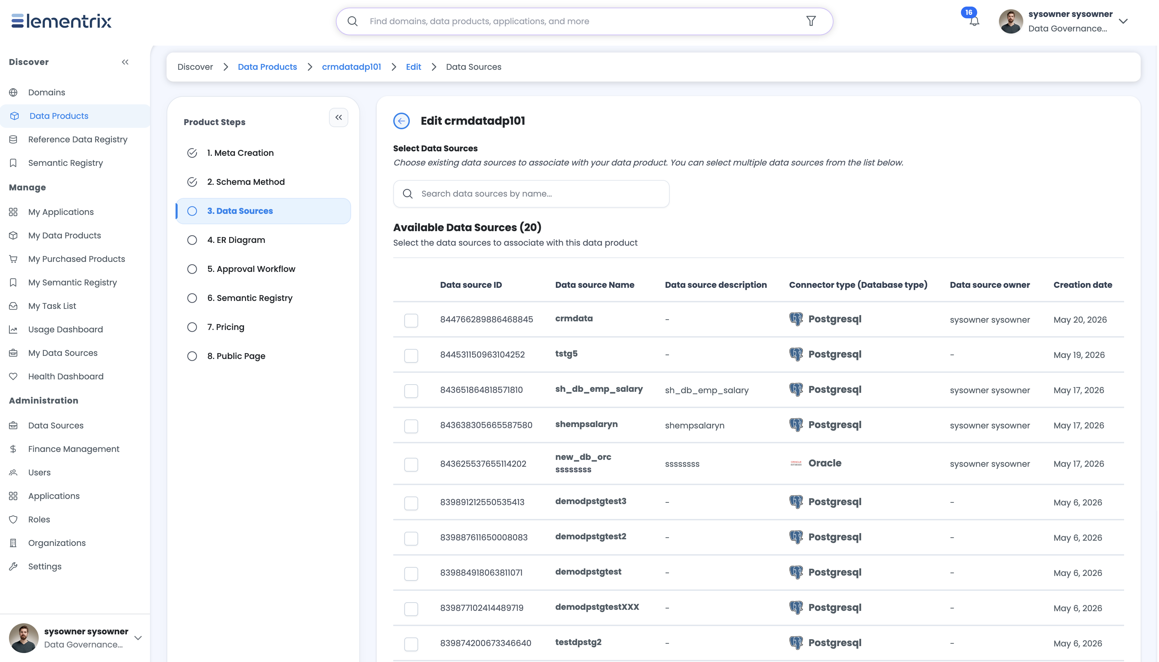Click the Connector type column header
The height and width of the screenshot is (662, 1159).
858,285
